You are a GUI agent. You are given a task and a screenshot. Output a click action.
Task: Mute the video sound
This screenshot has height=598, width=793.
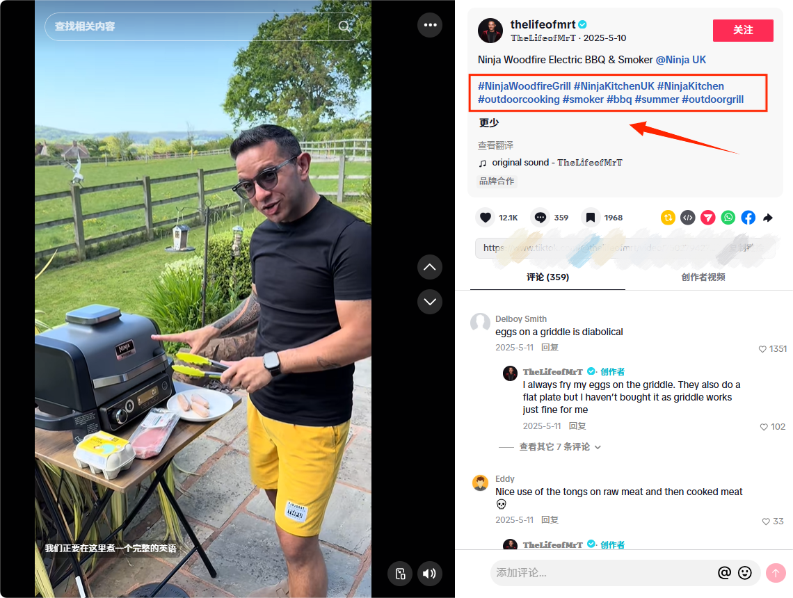click(x=429, y=573)
